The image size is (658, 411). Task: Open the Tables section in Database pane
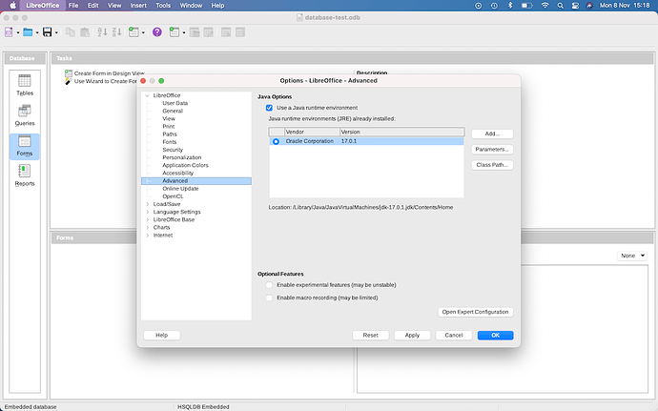tap(25, 85)
